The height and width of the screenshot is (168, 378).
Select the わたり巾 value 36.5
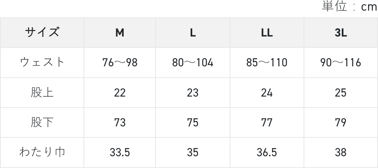[x=267, y=153]
